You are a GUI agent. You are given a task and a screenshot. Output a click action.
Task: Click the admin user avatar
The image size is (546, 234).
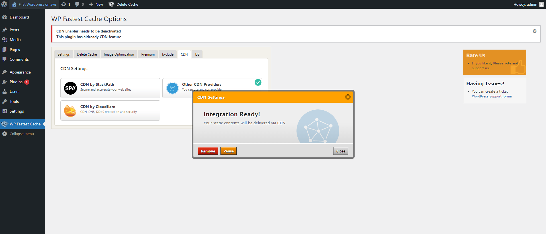(x=541, y=4)
